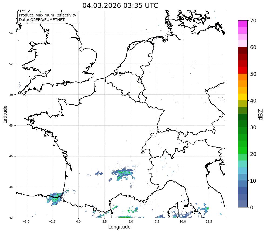Click the magenta top band of colorbar
The width and height of the screenshot is (266, 232).
(x=243, y=24)
